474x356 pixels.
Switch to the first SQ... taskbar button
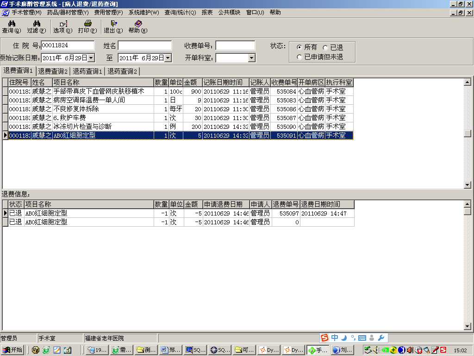(196, 350)
